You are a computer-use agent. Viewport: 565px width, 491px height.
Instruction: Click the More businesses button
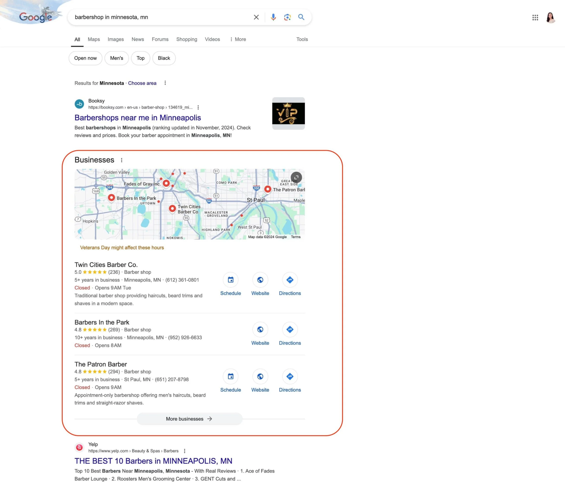pyautogui.click(x=189, y=419)
